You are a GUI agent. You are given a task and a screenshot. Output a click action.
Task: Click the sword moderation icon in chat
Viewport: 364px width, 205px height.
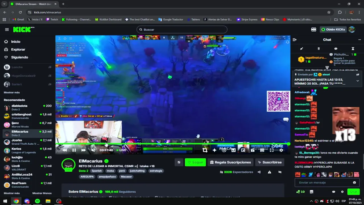(x=301, y=49)
